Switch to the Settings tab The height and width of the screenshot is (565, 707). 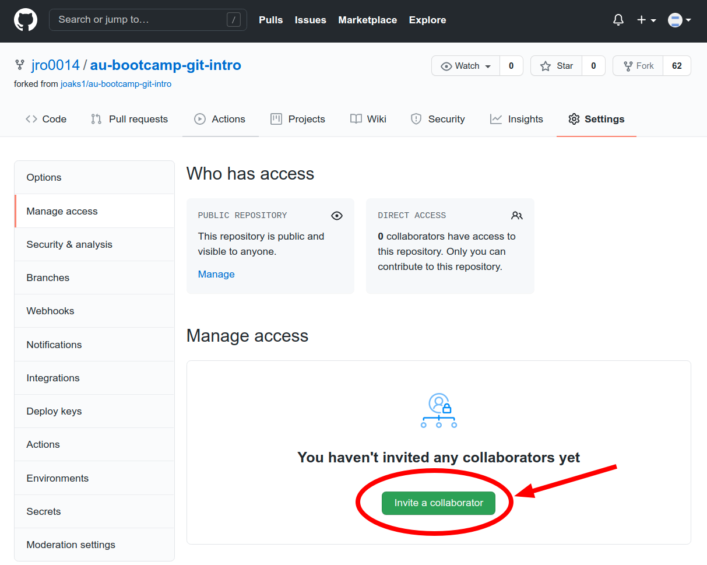click(596, 119)
